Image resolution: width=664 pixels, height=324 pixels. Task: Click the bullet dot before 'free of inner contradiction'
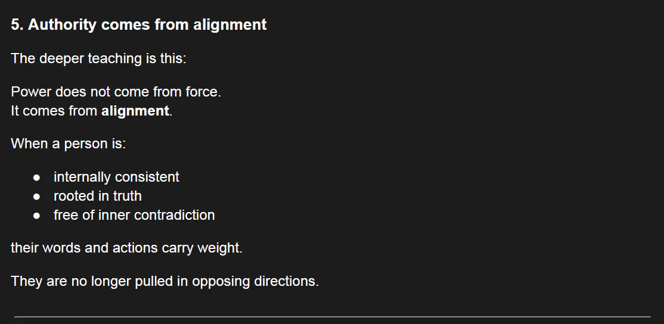tap(36, 216)
